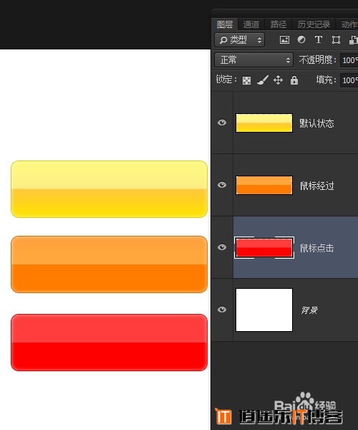Toggle visibility of the 背景 layer
Viewport: 358px width, 430px height.
pyautogui.click(x=222, y=310)
